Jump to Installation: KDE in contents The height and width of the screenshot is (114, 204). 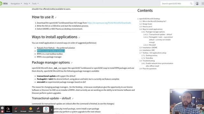pyautogui.click(x=149, y=50)
